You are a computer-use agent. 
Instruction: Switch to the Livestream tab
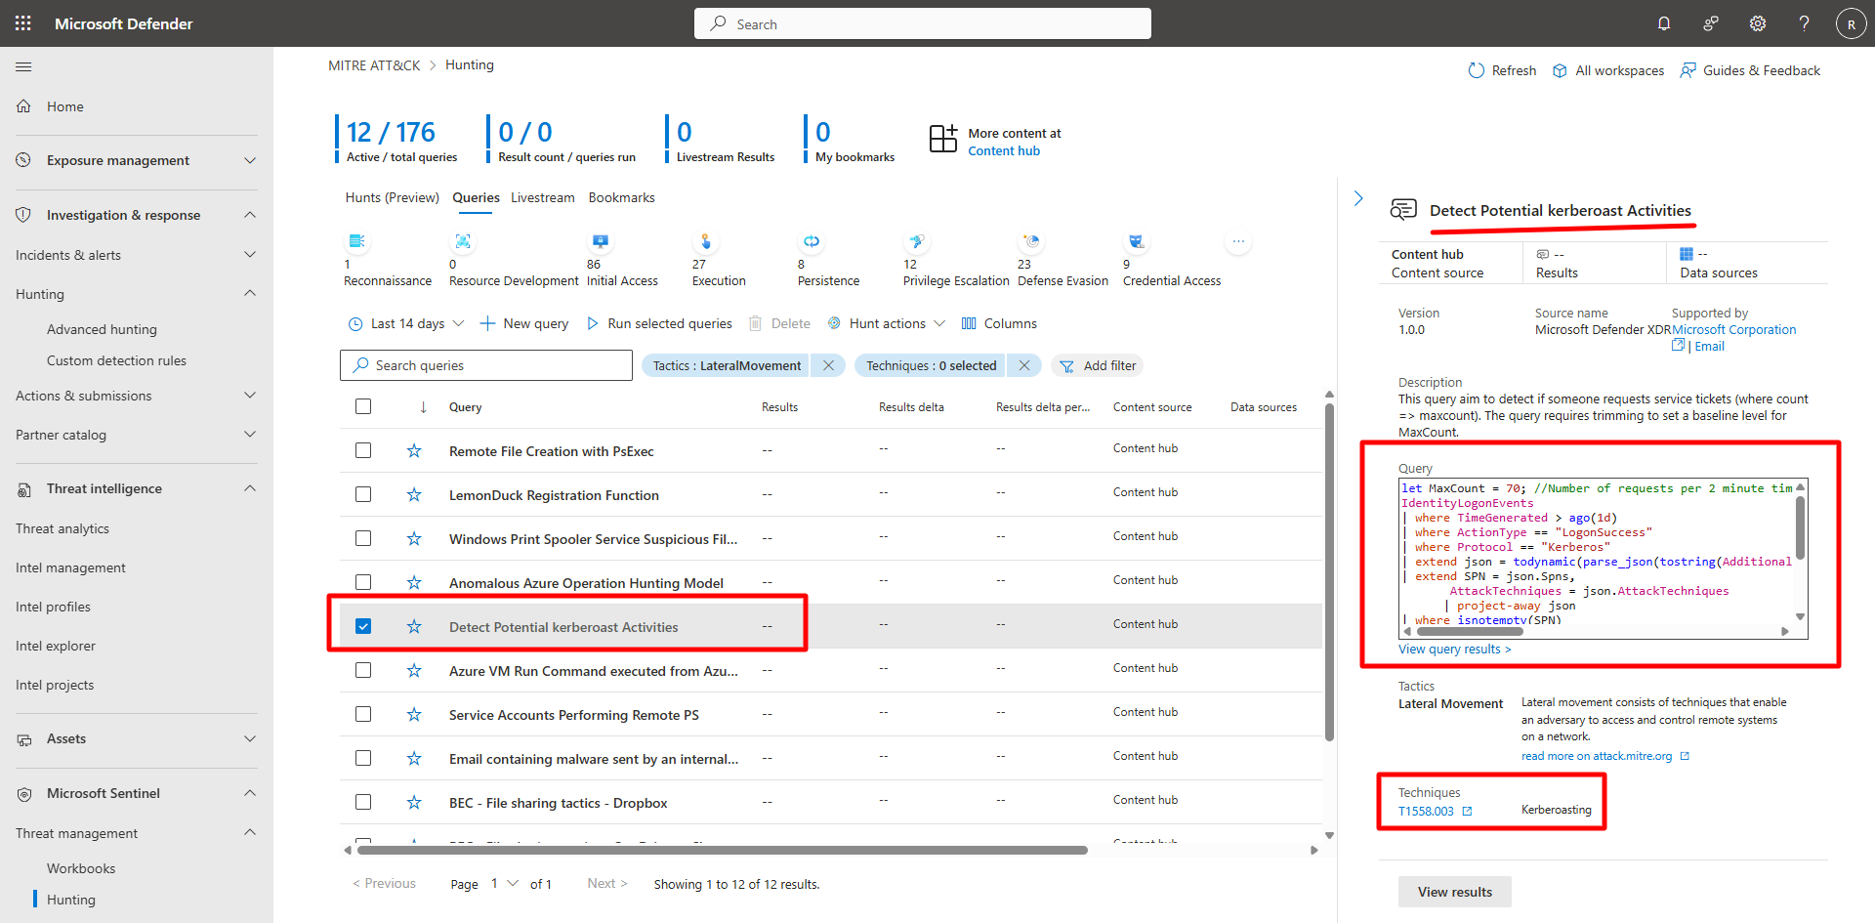543,197
